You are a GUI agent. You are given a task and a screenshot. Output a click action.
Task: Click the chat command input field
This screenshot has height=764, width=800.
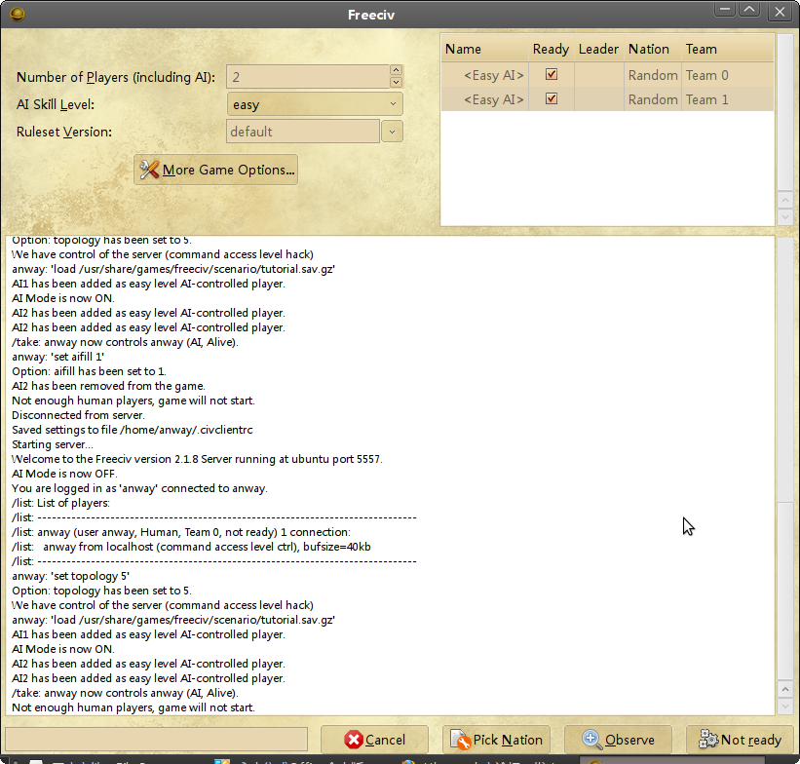point(156,739)
